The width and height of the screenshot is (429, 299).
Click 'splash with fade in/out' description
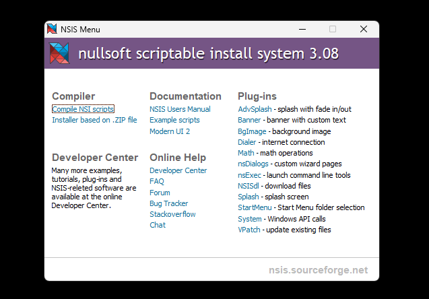point(315,109)
